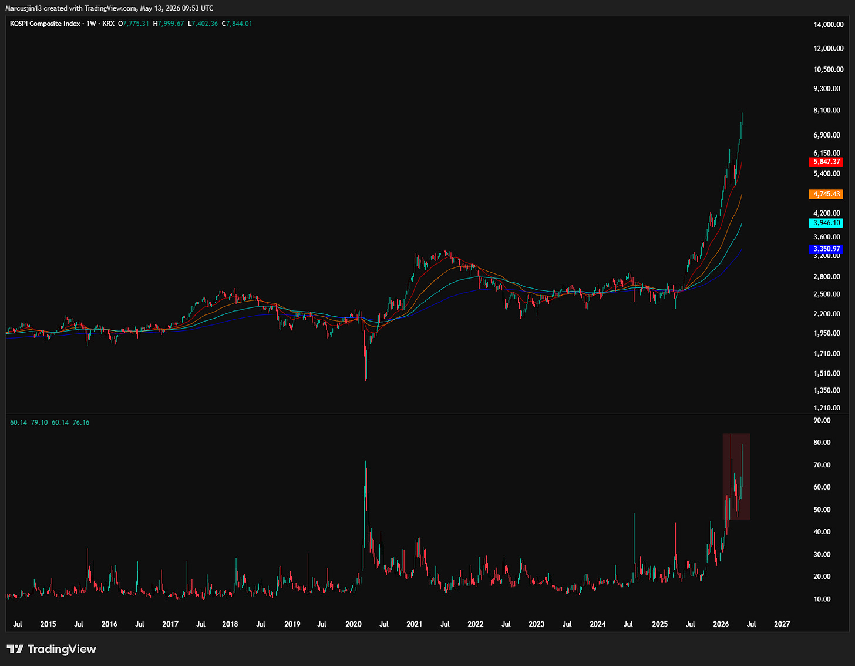855x666 pixels.
Task: Click the orange 4,745.43 price label
Action: (826, 194)
